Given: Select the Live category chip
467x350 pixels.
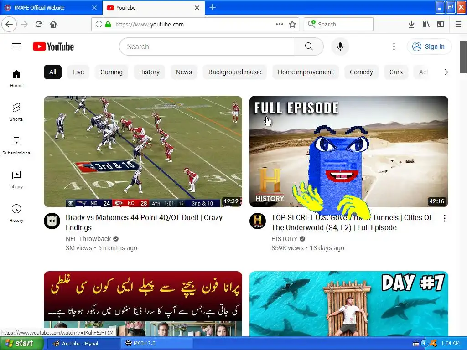Looking at the screenshot, I should pyautogui.click(x=78, y=72).
